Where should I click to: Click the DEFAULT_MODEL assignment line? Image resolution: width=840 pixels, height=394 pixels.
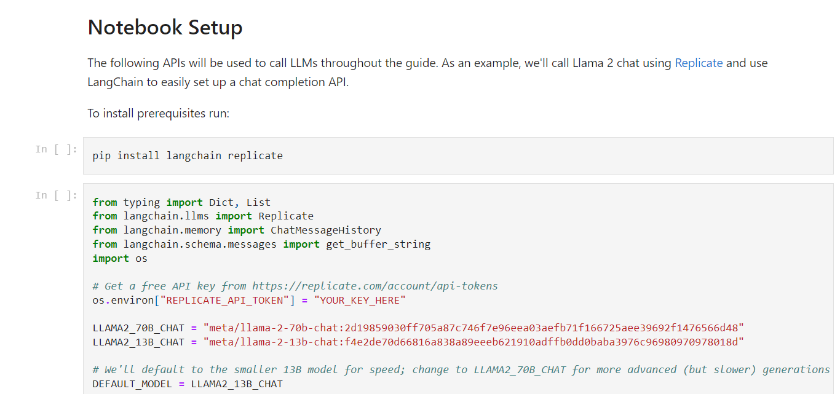(188, 384)
